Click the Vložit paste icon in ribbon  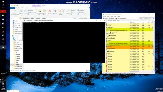25,11
